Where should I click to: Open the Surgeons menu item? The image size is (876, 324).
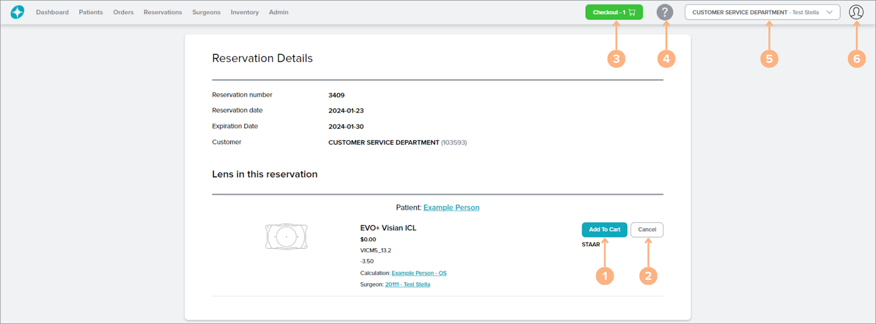click(206, 12)
